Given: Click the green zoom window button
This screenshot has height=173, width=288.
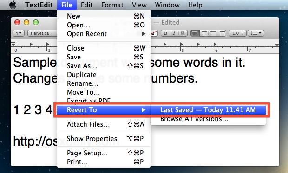Looking at the screenshot, I should click(x=36, y=22).
